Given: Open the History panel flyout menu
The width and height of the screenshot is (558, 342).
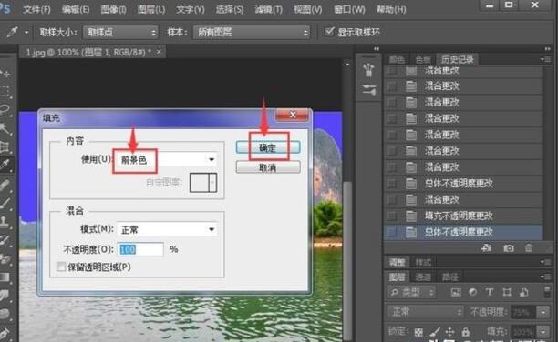Looking at the screenshot, I should click(546, 59).
